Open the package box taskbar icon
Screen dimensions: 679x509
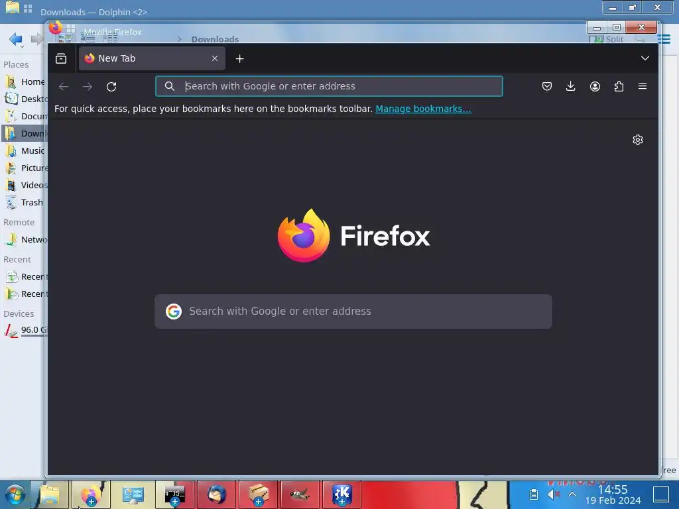point(259,494)
